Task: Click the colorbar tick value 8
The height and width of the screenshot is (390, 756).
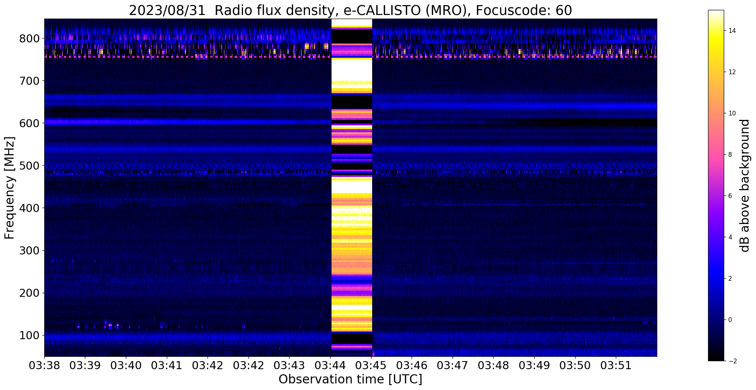Action: (x=730, y=155)
